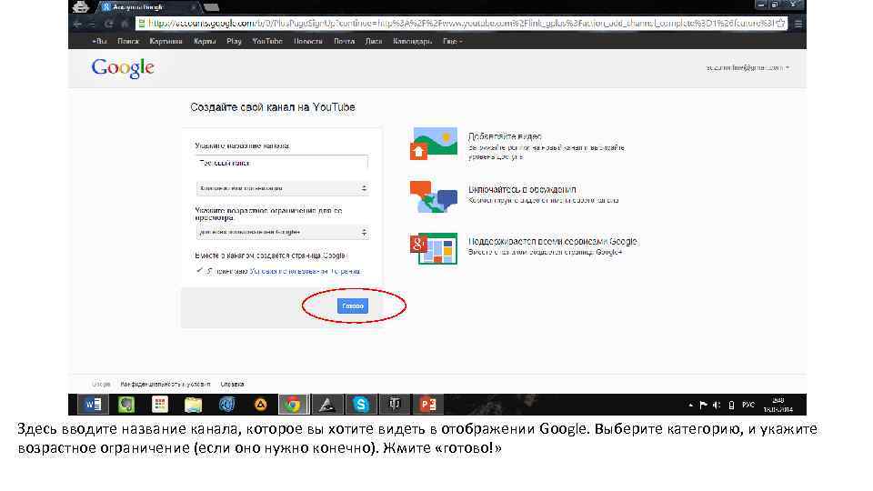The image size is (873, 491).
Task: Click the action center flag icon
Action: [703, 405]
